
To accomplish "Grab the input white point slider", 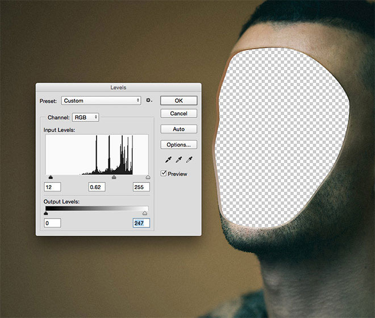I will [x=148, y=177].
